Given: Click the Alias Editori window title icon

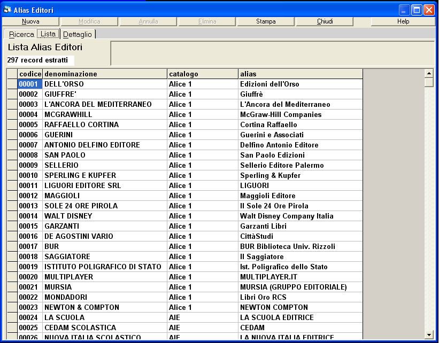Looking at the screenshot, I should point(7,10).
